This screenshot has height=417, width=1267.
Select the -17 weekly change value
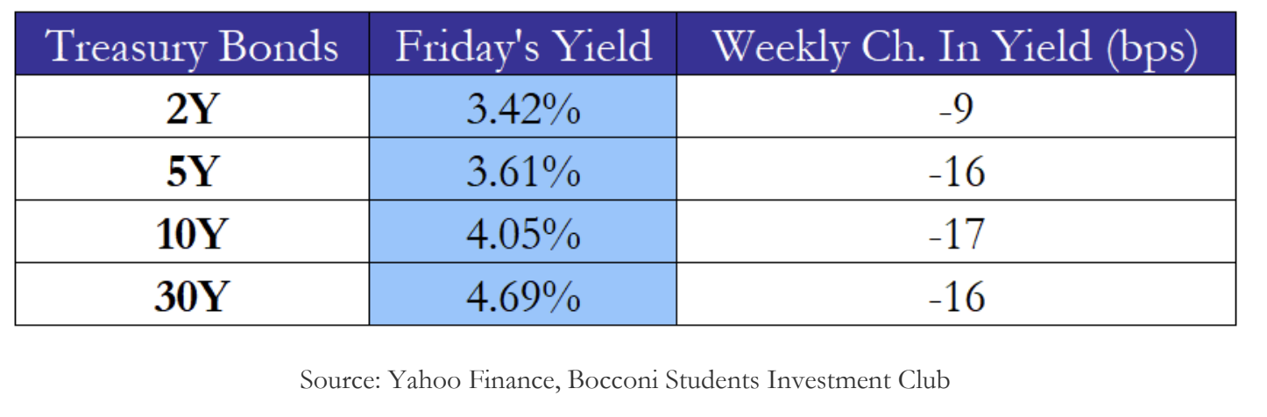click(x=956, y=235)
